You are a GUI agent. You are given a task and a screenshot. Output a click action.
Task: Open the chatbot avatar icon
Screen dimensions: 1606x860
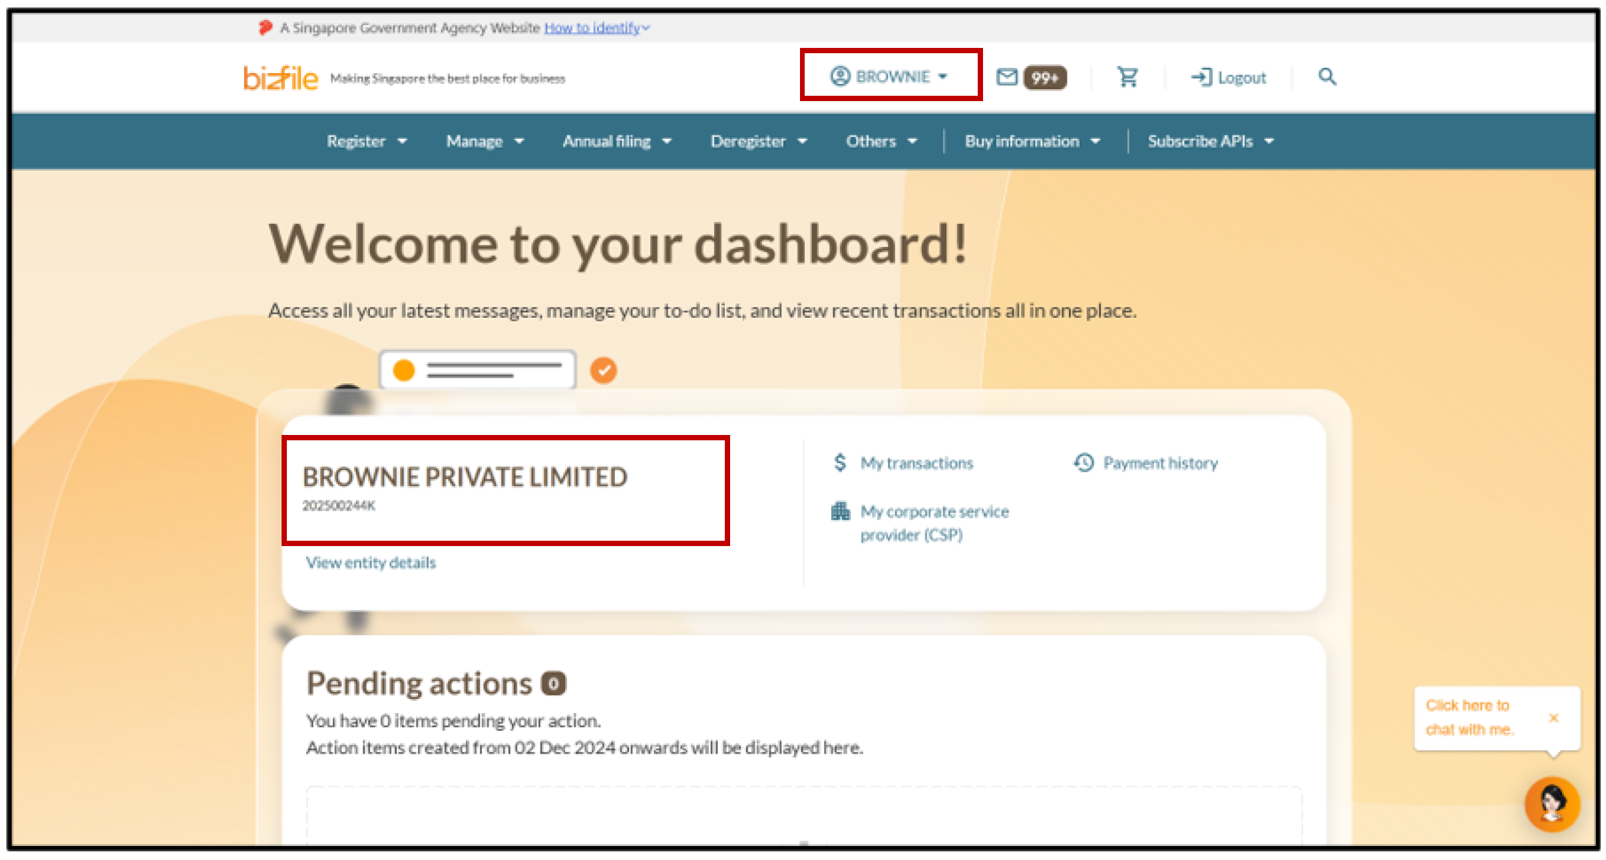pos(1551,803)
